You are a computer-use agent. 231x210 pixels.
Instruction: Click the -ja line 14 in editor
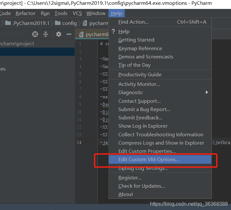coord(104,143)
